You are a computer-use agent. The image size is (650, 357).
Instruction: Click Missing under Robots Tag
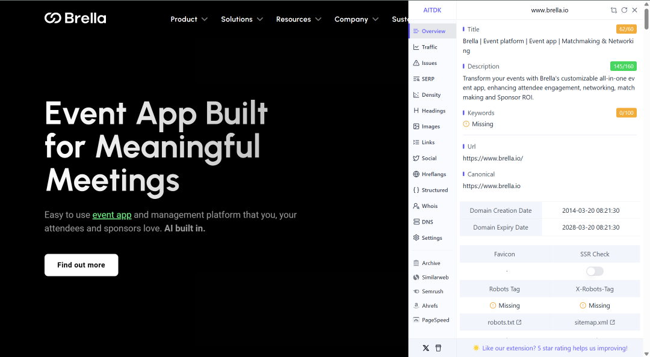(504, 306)
